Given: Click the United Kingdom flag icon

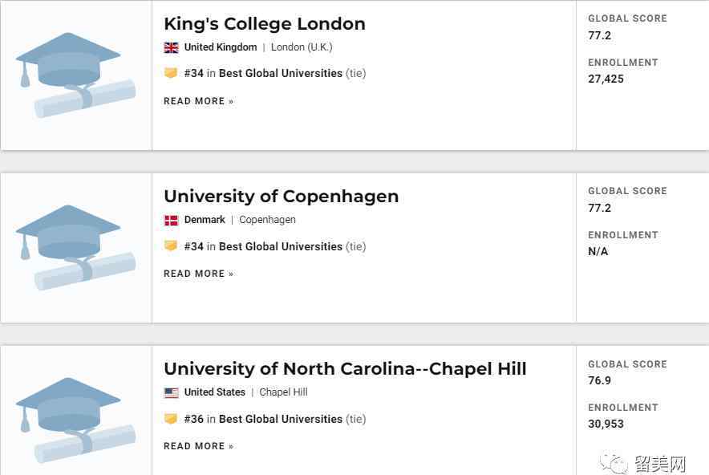Looking at the screenshot, I should [x=171, y=47].
